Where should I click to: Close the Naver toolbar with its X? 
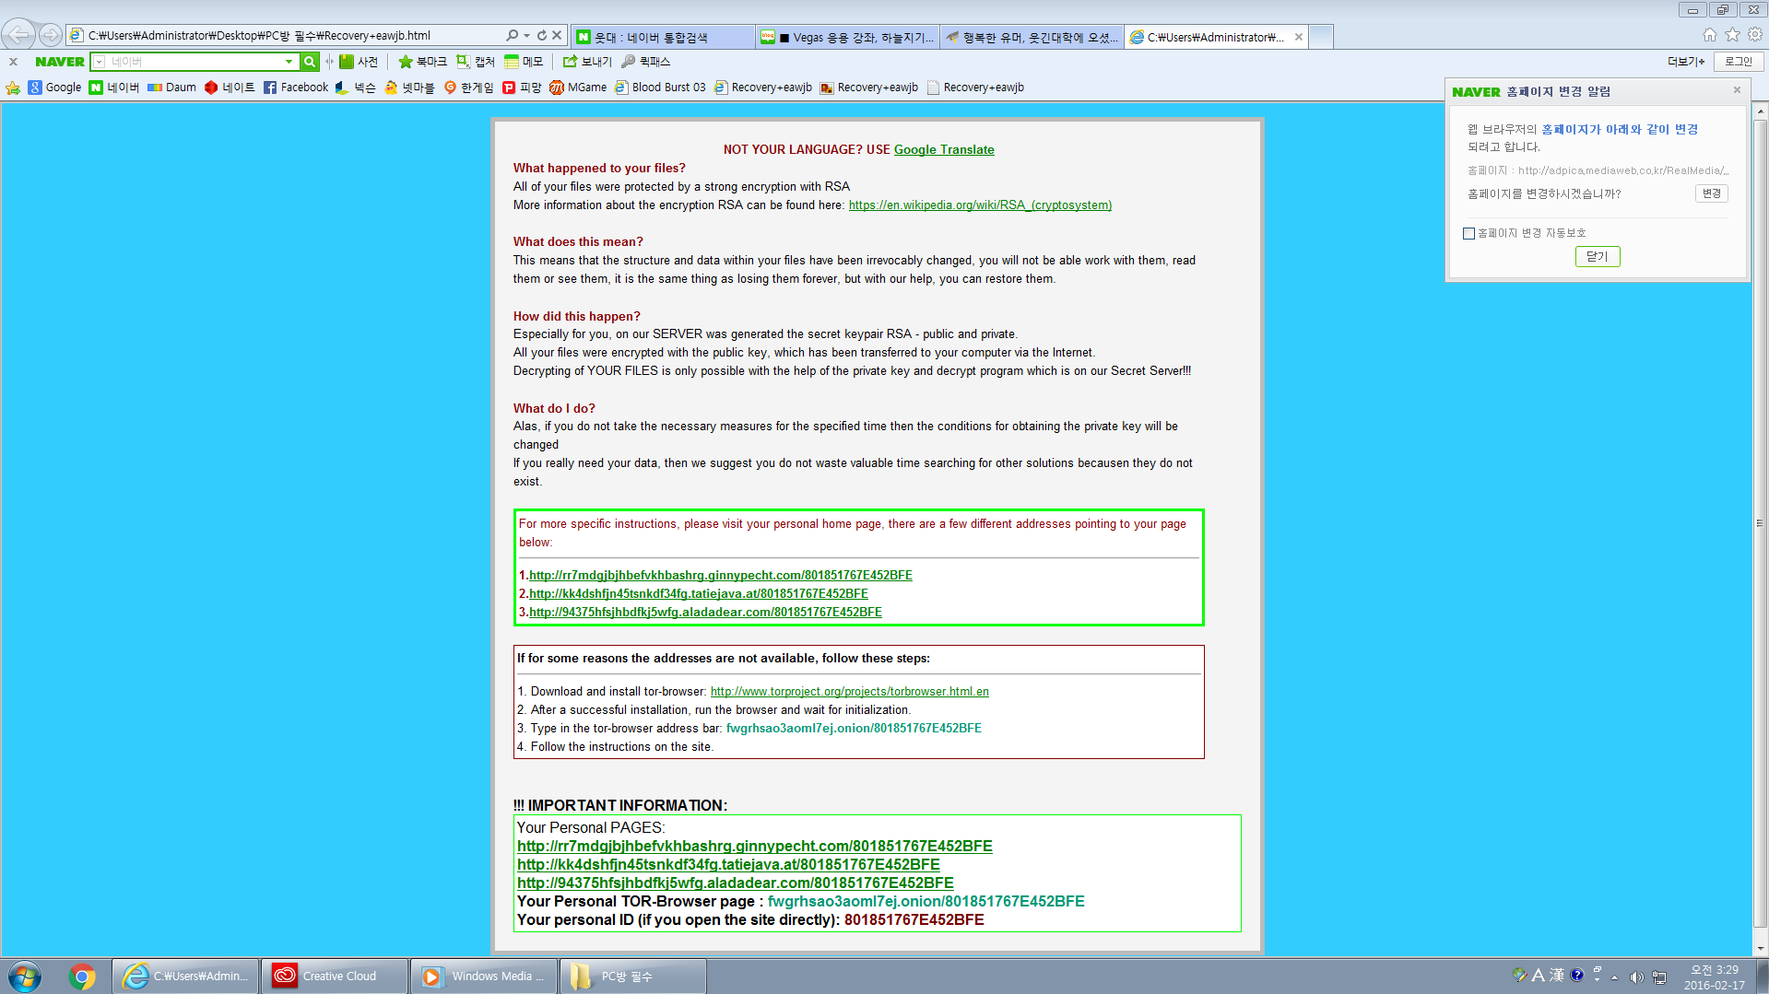[13, 62]
